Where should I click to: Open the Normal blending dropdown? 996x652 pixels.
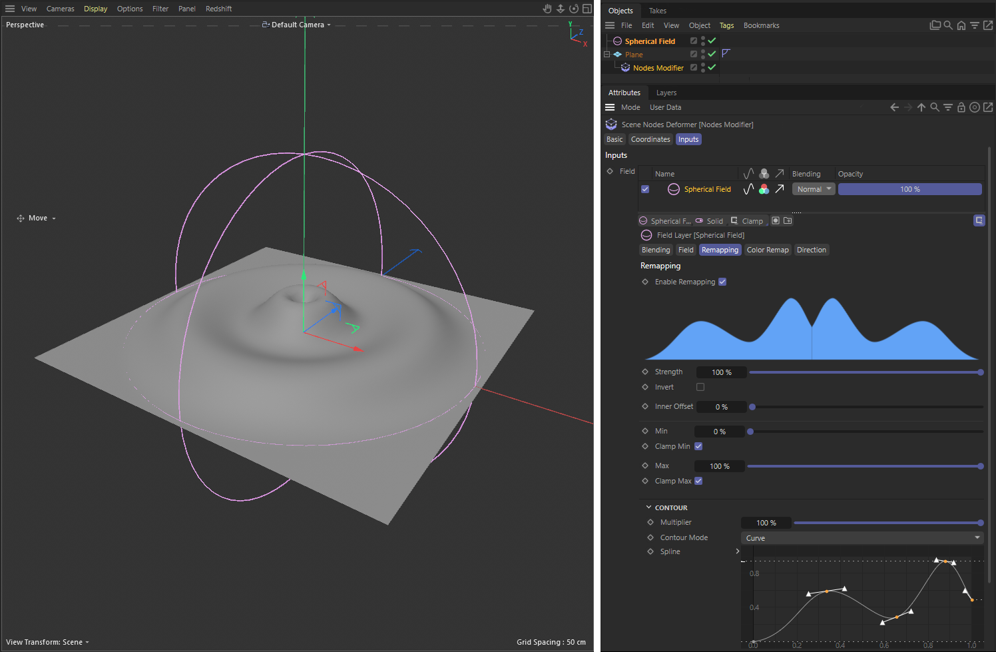[x=814, y=189]
